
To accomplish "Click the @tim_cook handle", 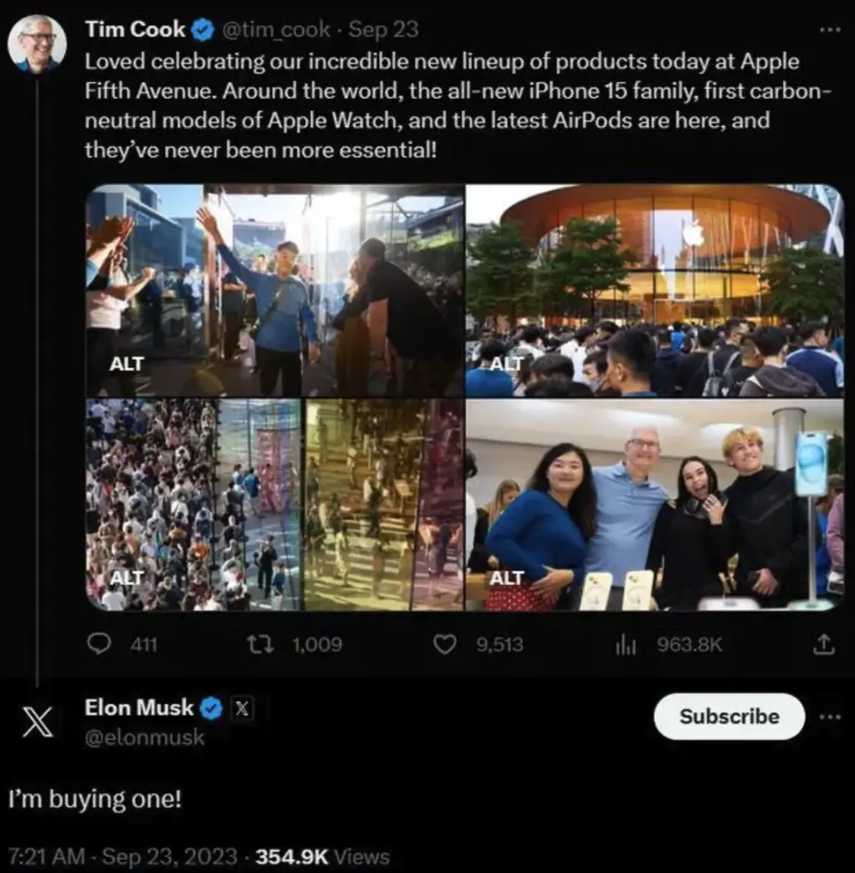I will pyautogui.click(x=277, y=30).
